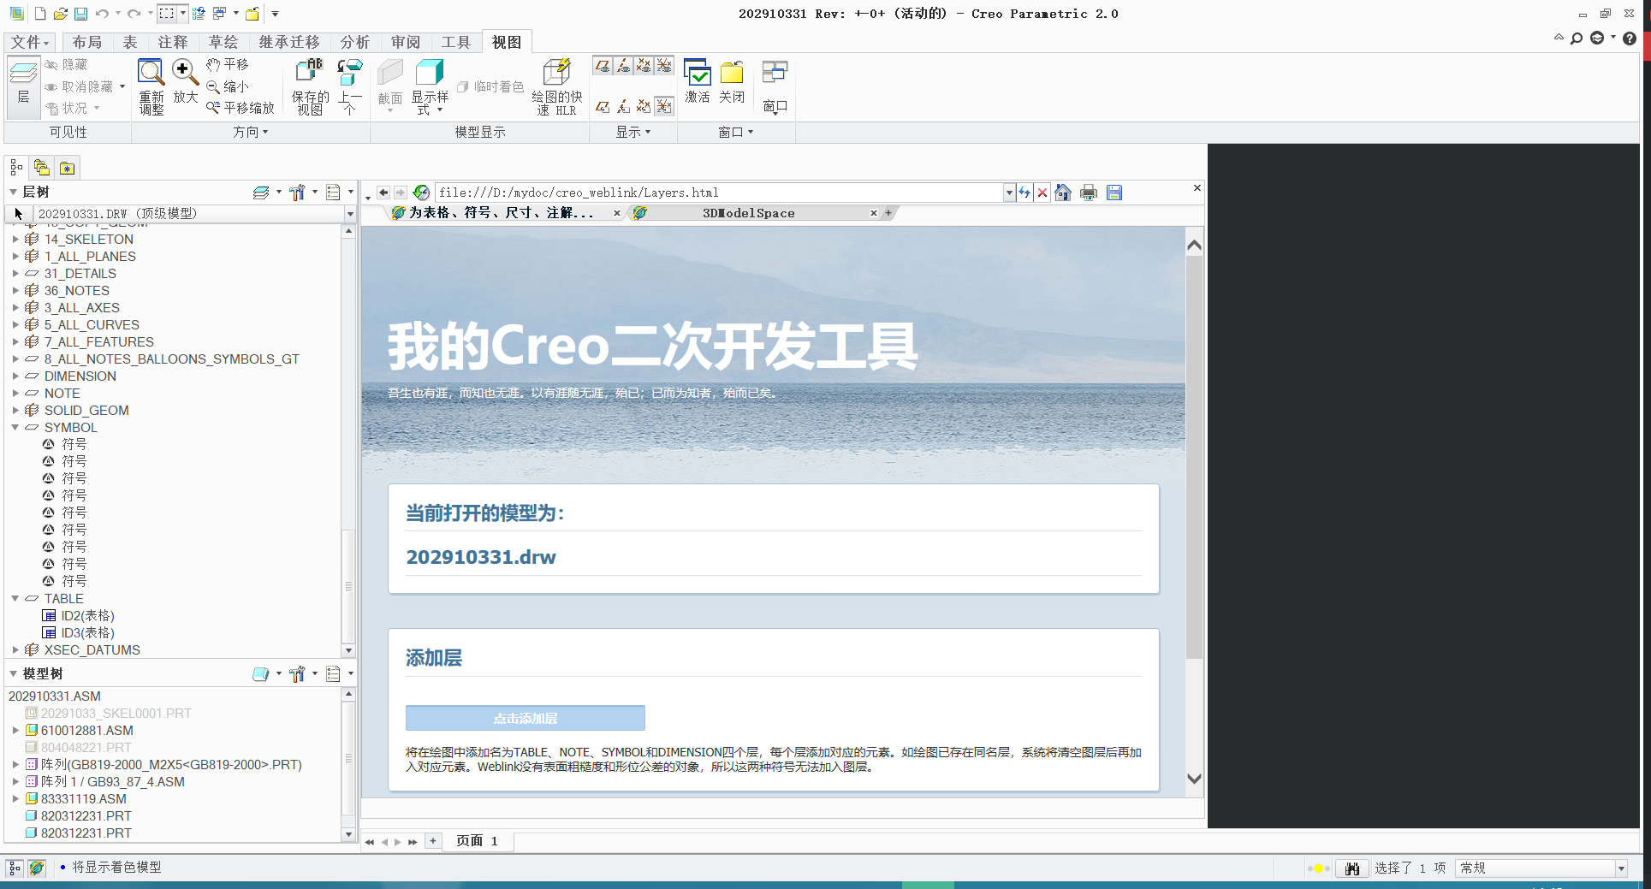Click the Search icon at top right
The height and width of the screenshot is (889, 1651).
[x=1576, y=39]
